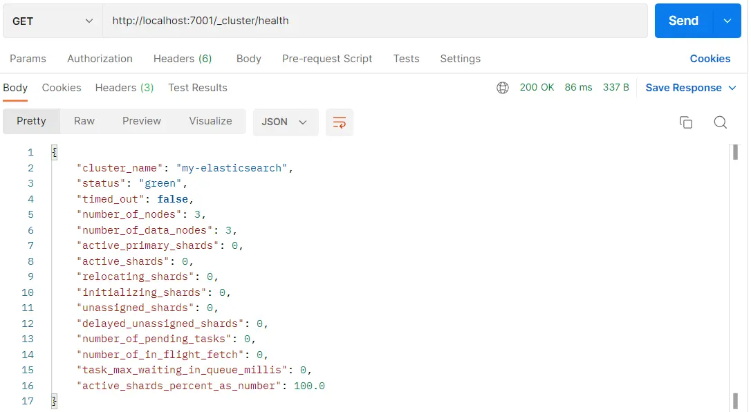The width and height of the screenshot is (751, 412).
Task: Click the 86 ms response time
Action: pyautogui.click(x=578, y=88)
